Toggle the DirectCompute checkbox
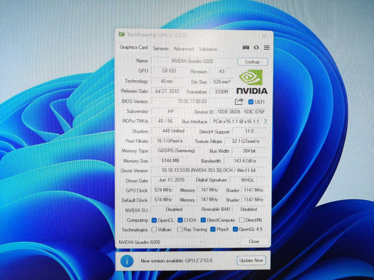Image resolution: width=374 pixels, height=280 pixels. click(x=203, y=220)
